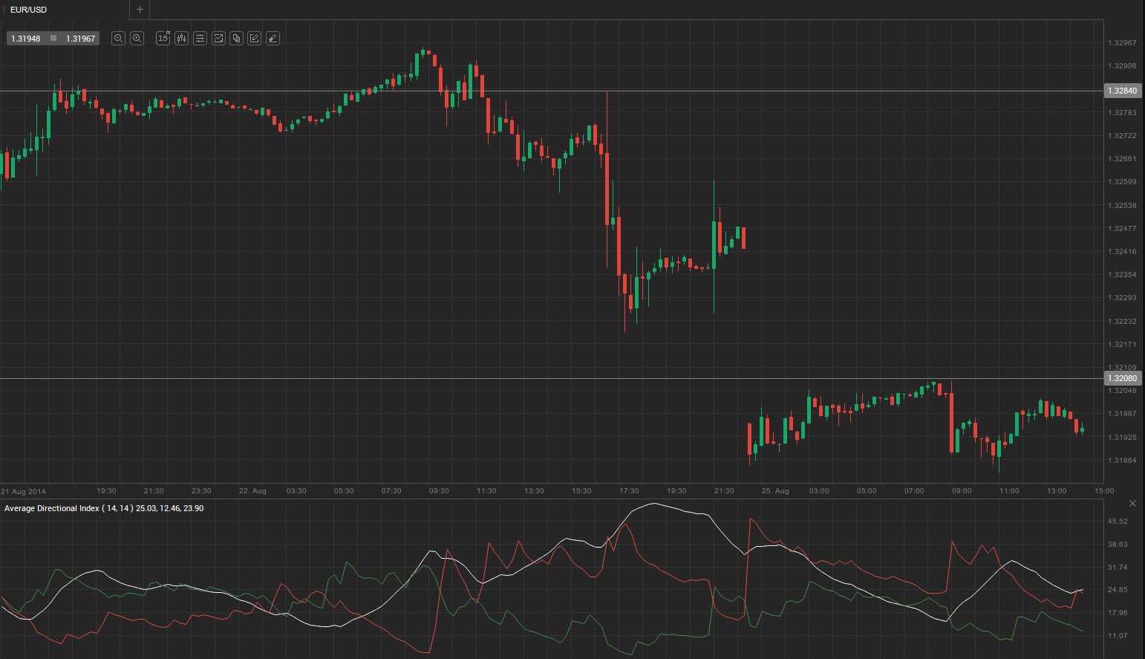
Task: Add a new chart tab
Action: tap(140, 10)
